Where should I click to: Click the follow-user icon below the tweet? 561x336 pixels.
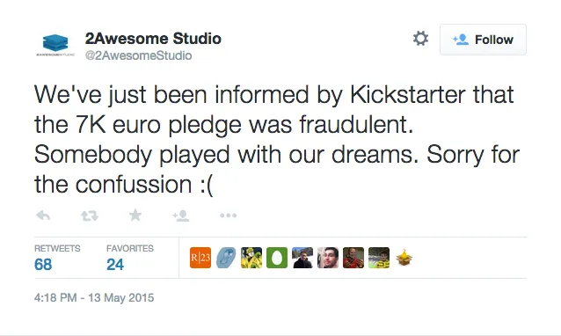[181, 215]
